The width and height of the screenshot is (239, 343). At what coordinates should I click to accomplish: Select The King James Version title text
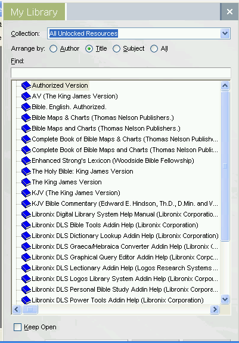pos(67,182)
